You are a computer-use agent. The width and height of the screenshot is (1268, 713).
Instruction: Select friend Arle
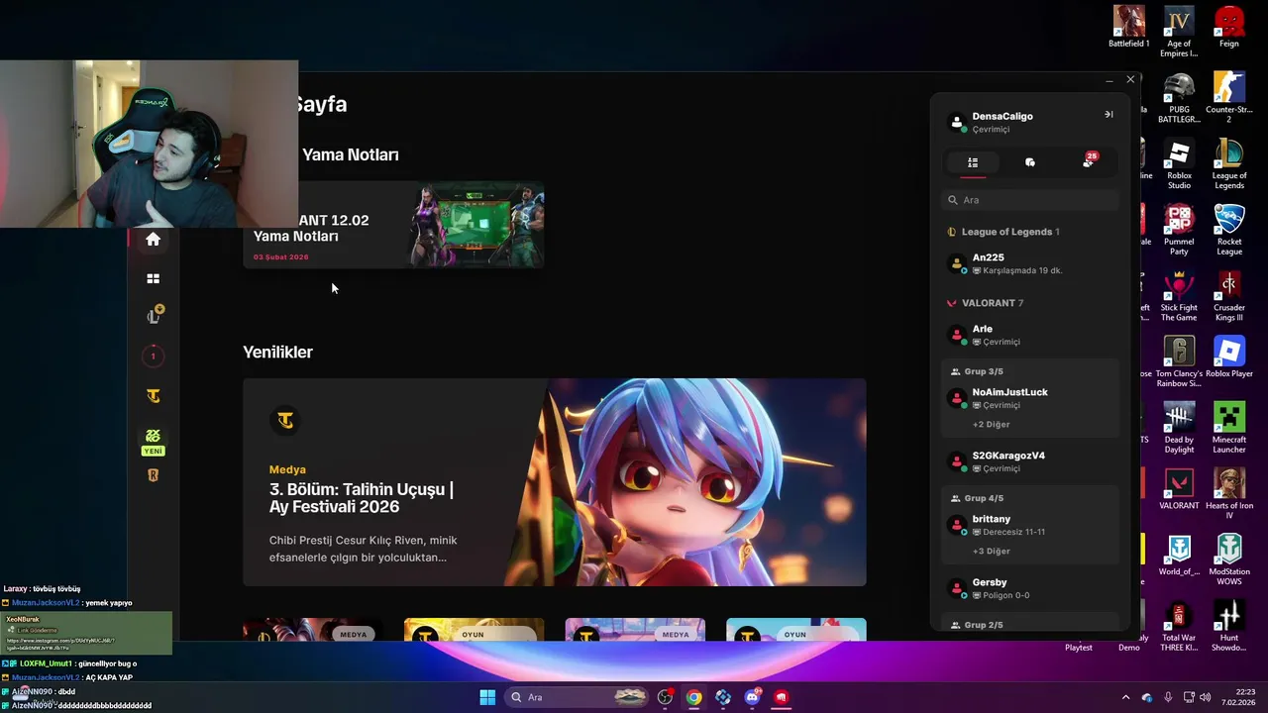(x=1030, y=335)
